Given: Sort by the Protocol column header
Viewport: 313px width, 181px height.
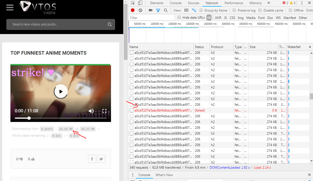Looking at the screenshot, I should pyautogui.click(x=221, y=47).
